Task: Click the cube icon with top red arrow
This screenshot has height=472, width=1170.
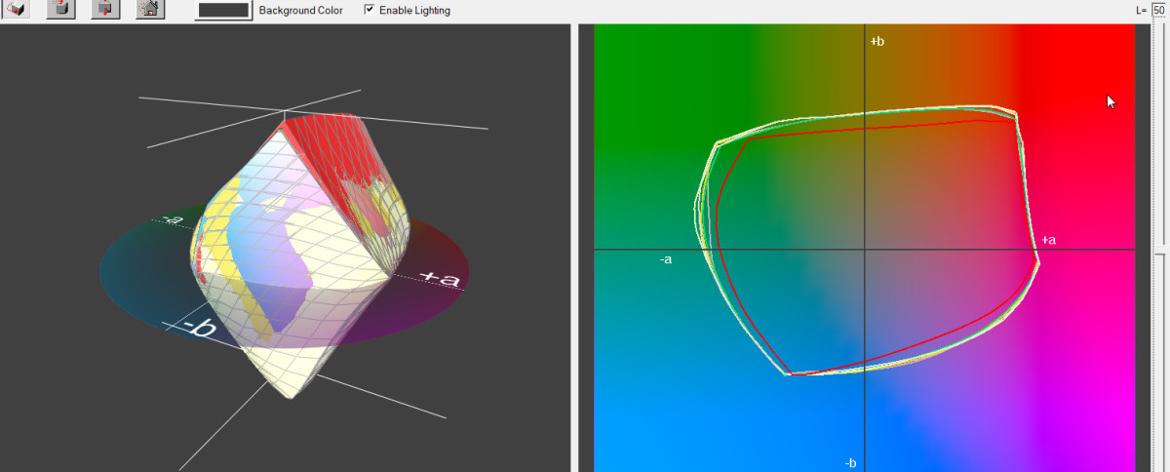Action: coord(61,10)
